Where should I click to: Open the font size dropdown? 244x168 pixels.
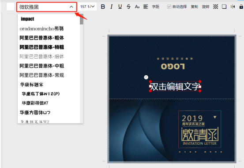[87, 7]
